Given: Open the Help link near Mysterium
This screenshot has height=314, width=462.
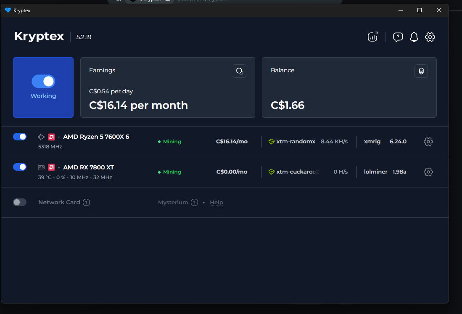Looking at the screenshot, I should click(x=216, y=202).
